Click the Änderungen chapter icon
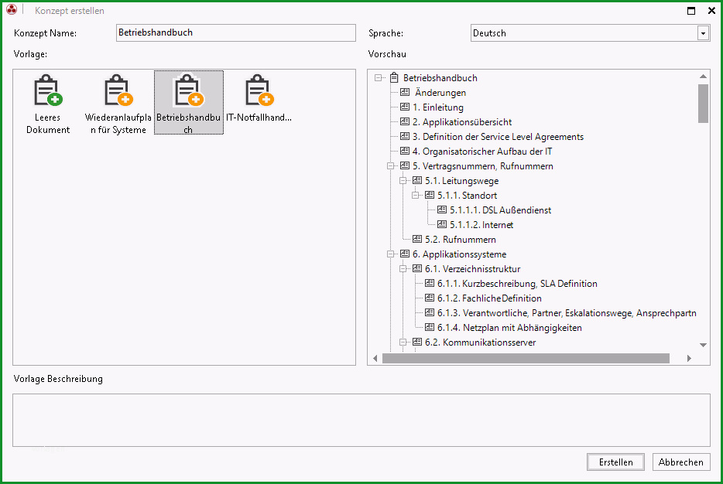723x484 pixels. tap(405, 93)
